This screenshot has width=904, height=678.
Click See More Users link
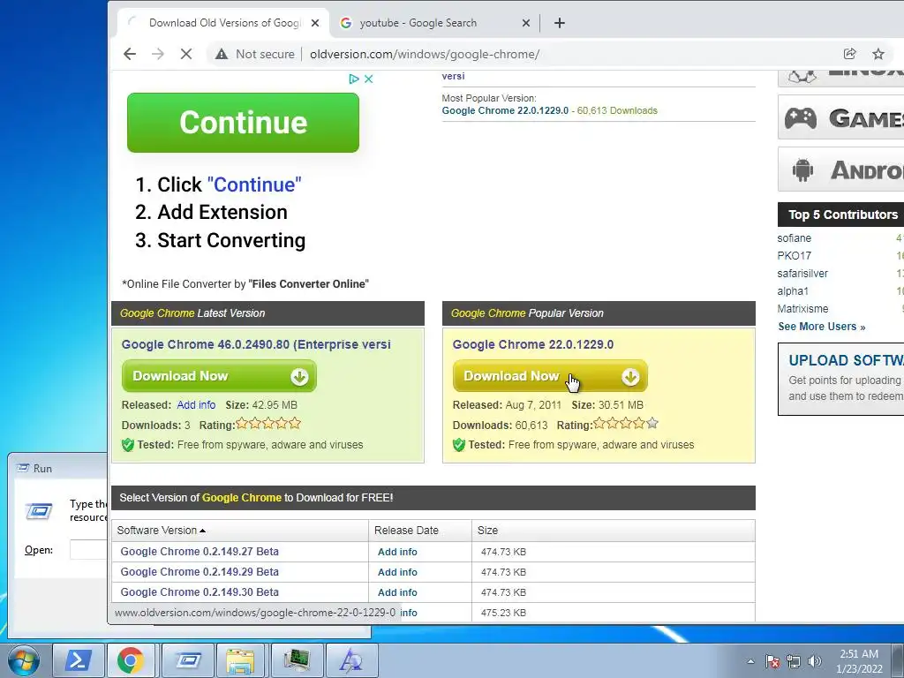[x=822, y=327]
